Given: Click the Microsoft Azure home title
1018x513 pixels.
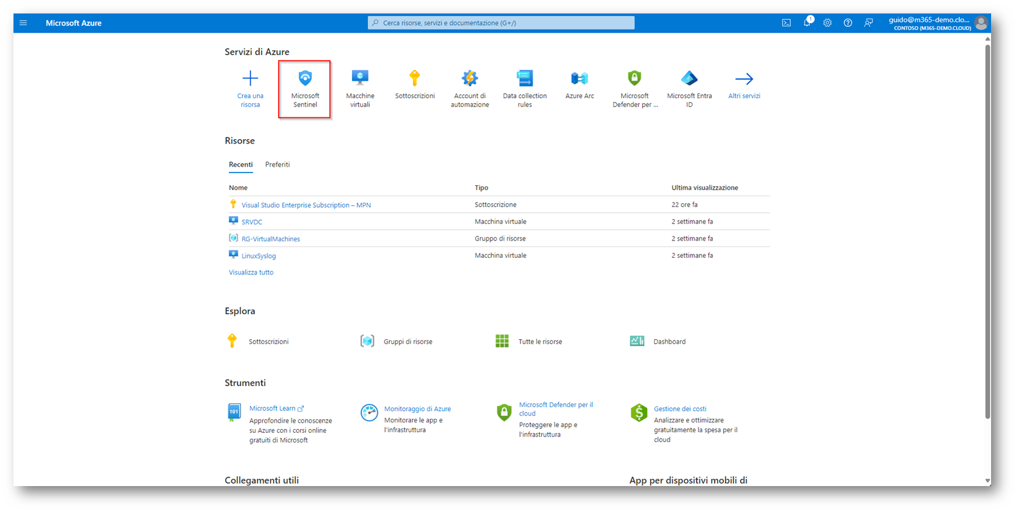Looking at the screenshot, I should click(74, 23).
